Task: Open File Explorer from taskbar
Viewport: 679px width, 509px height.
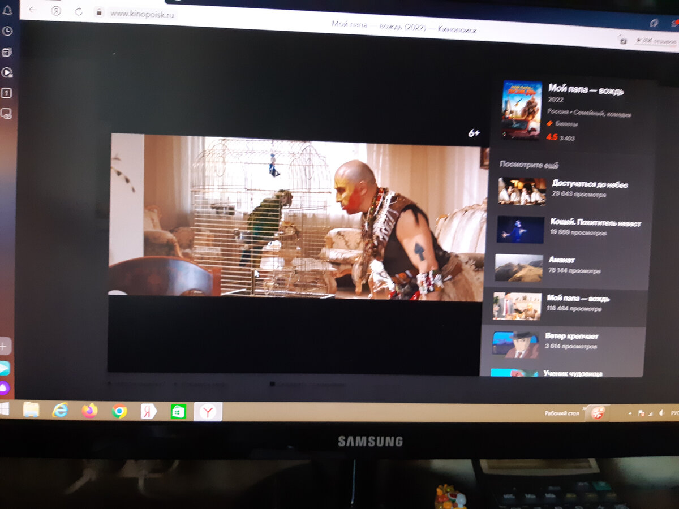Action: coord(31,409)
